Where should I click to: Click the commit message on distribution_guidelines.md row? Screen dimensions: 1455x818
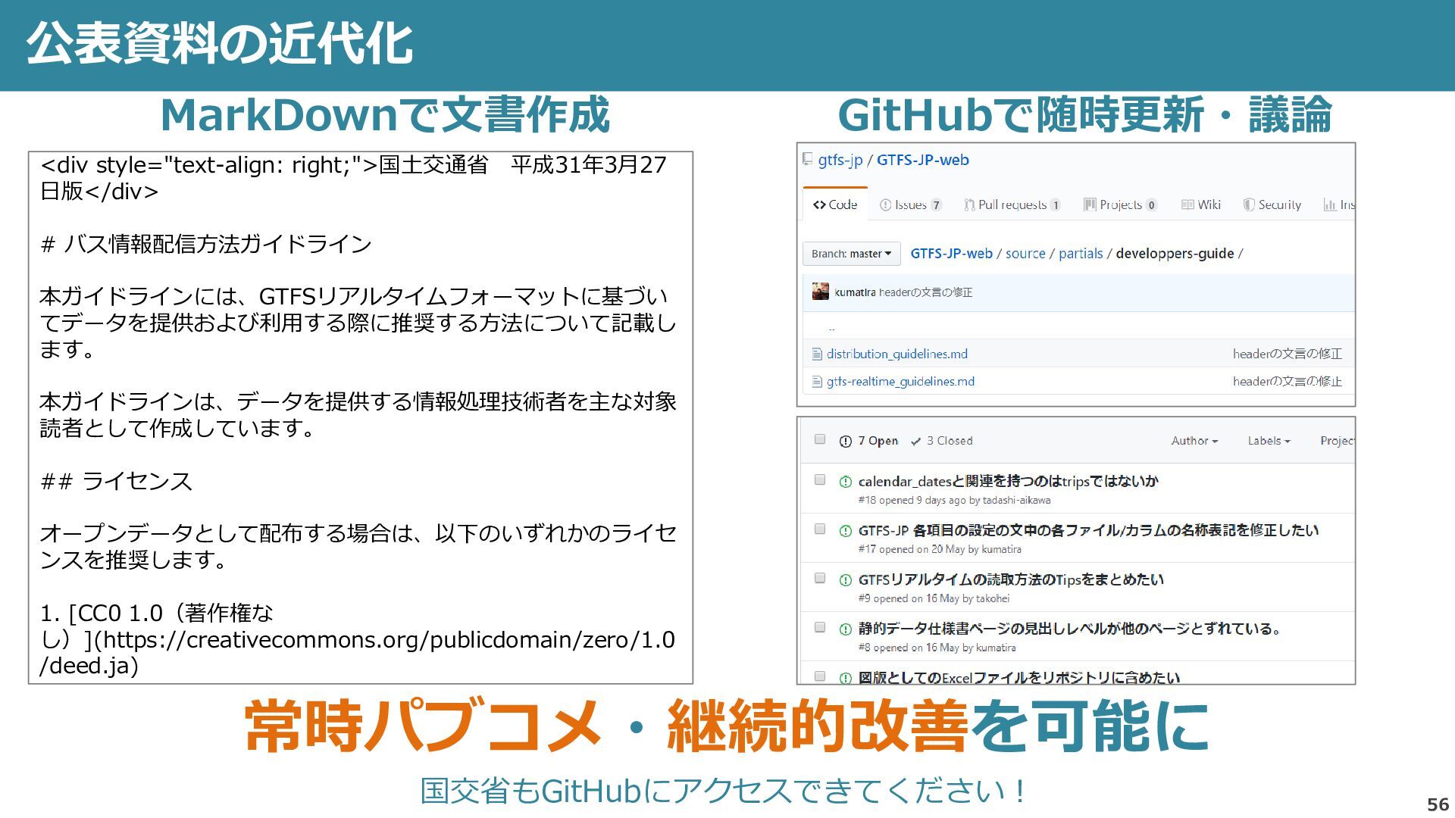1287,354
